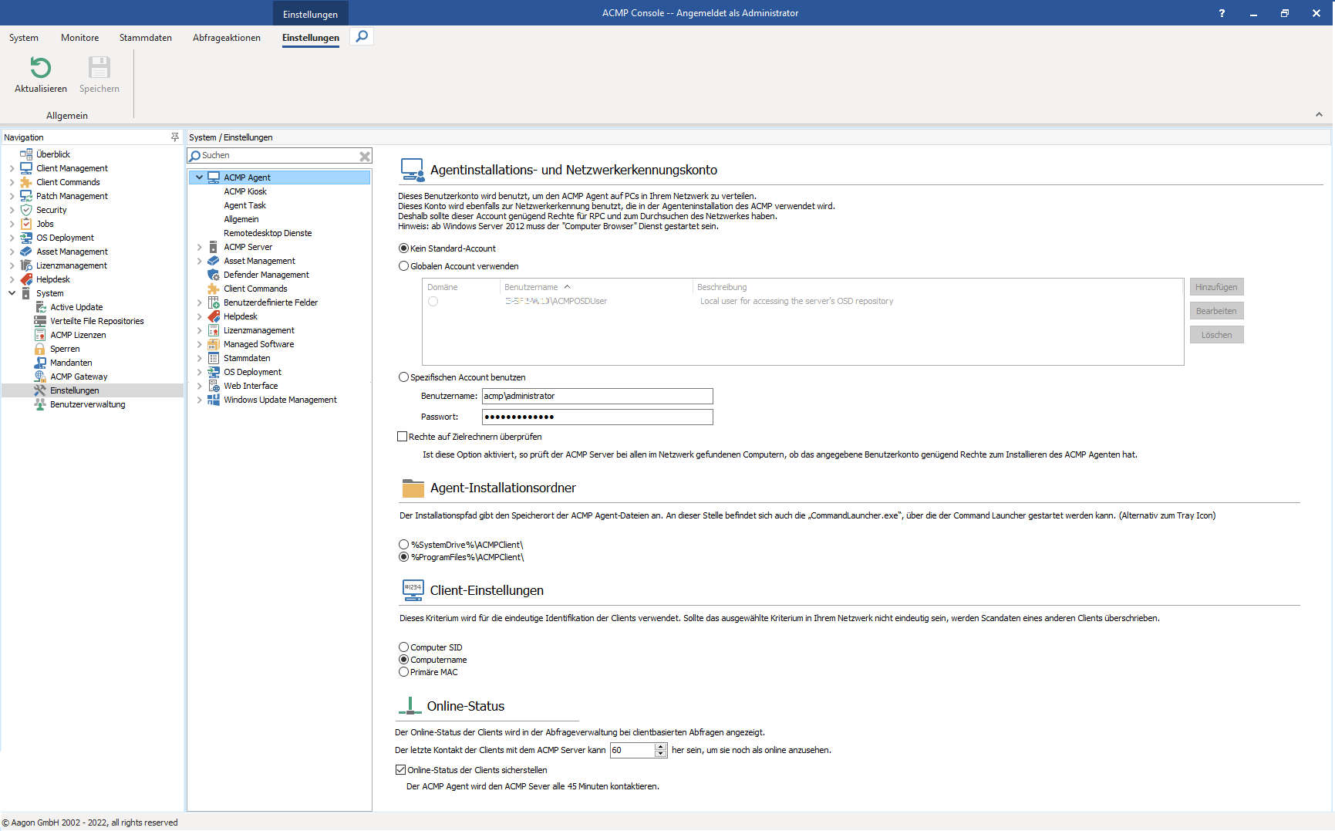Viewport: 1335px width, 831px height.
Task: Click the Client Commands puzzle icon in Navigation
Action: click(26, 182)
